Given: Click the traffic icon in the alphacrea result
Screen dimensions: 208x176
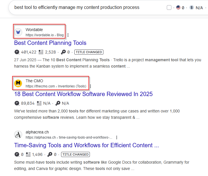Looking at the screenshot, I should point(17,154).
